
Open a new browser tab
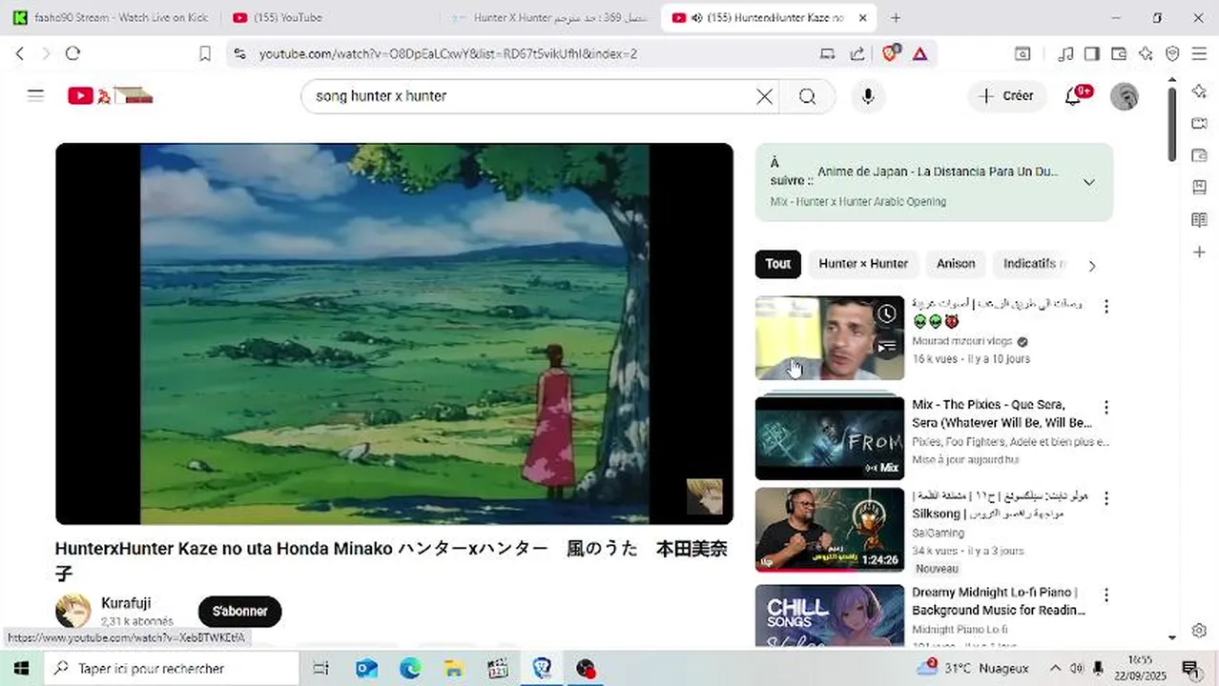click(x=895, y=18)
